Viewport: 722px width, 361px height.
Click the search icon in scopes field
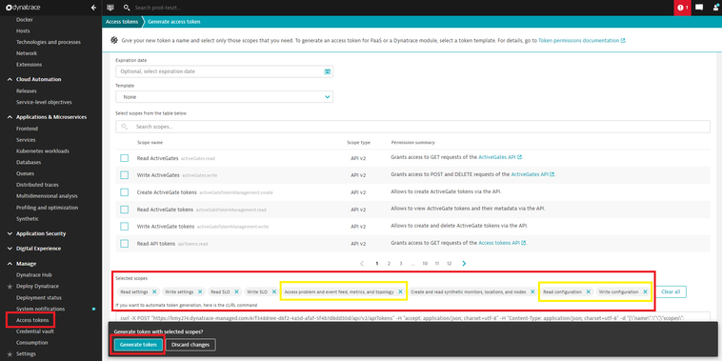point(124,126)
